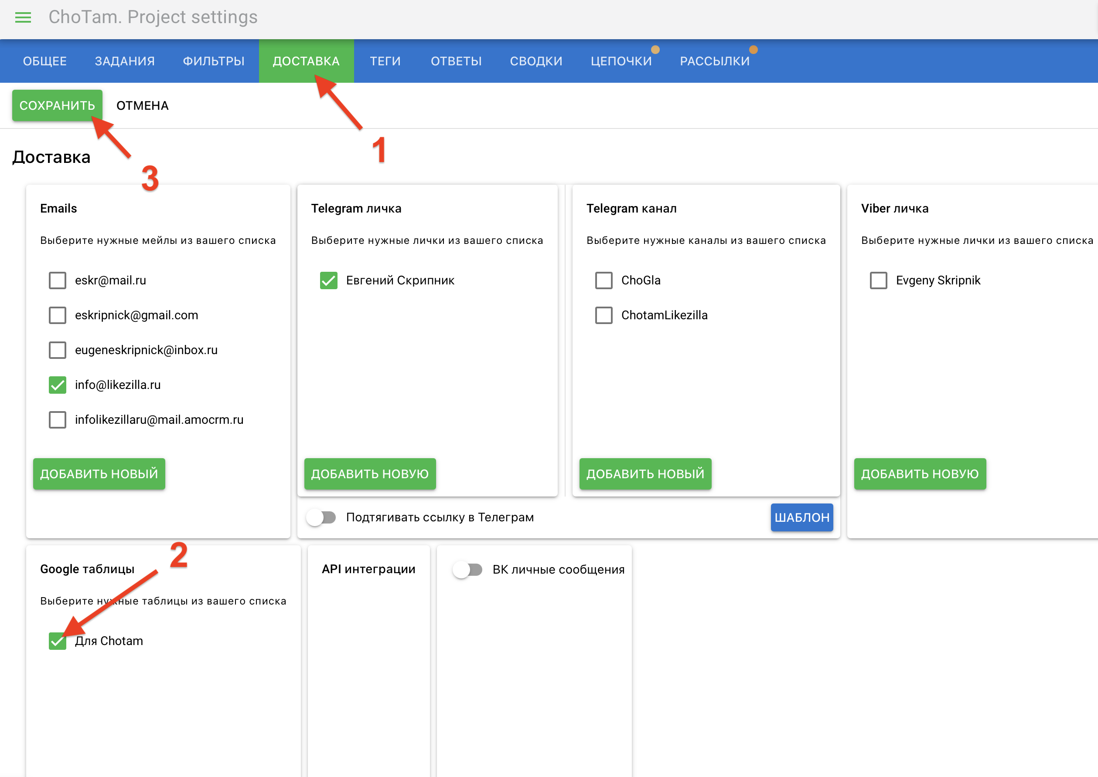Image resolution: width=1098 pixels, height=777 pixels.
Task: Uncheck Евгений Скрипник Telegram checkbox
Action: (329, 280)
